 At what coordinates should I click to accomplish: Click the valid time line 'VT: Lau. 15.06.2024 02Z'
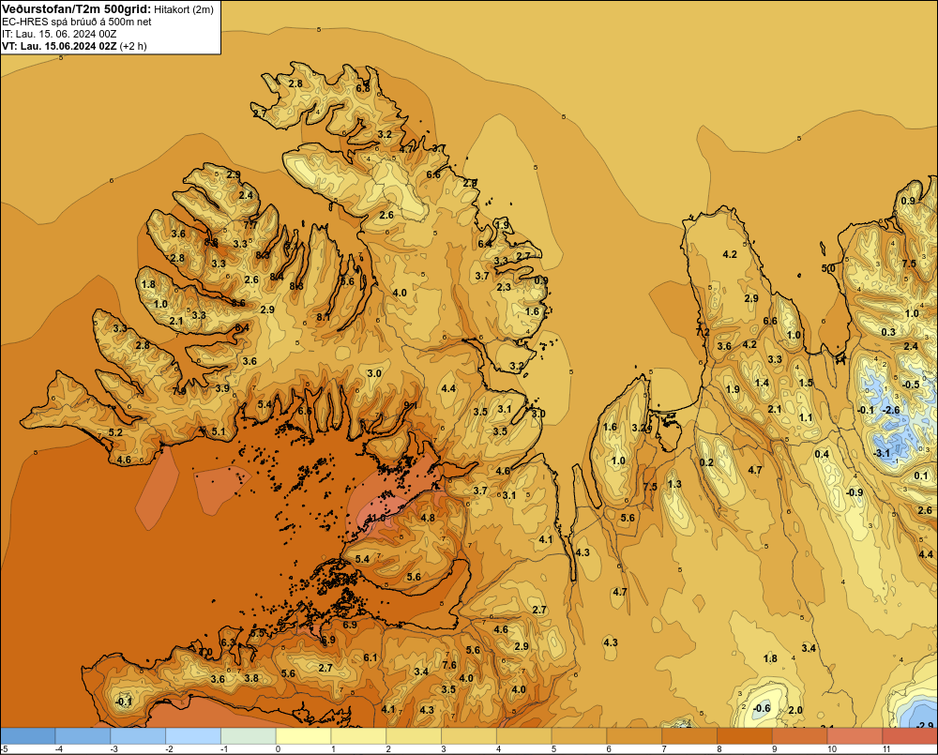tap(59, 46)
